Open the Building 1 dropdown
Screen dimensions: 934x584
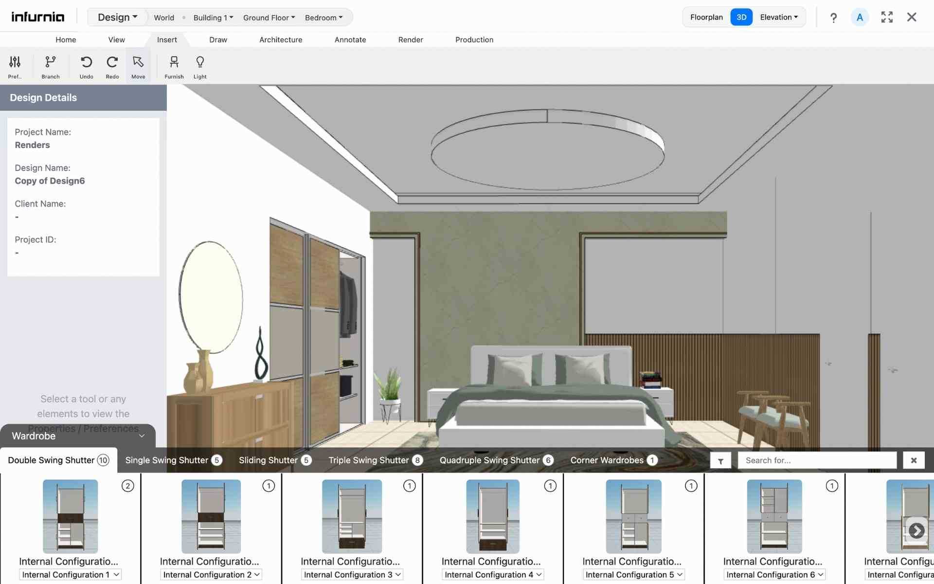[213, 18]
